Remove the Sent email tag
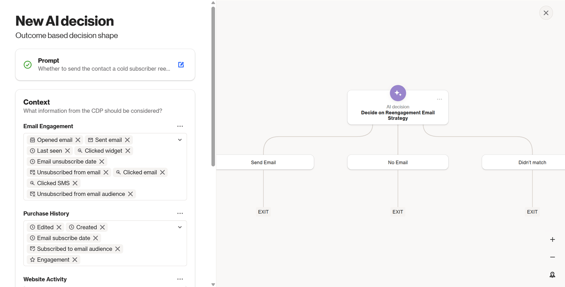 click(128, 140)
